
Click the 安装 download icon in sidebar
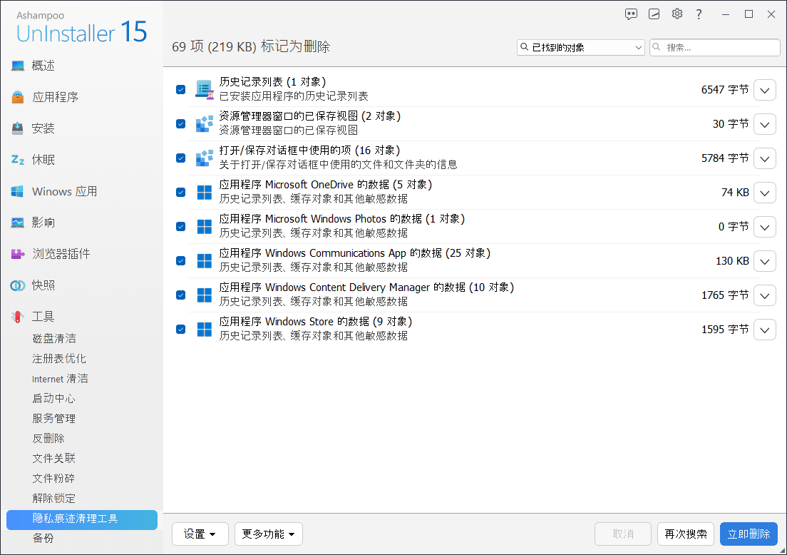coord(18,128)
